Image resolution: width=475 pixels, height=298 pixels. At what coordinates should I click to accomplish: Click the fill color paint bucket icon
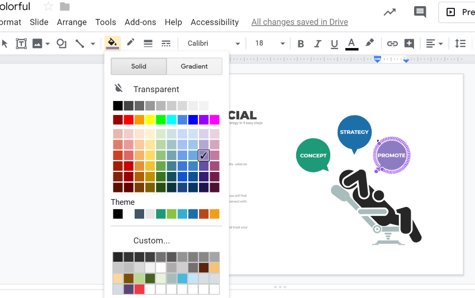point(112,43)
